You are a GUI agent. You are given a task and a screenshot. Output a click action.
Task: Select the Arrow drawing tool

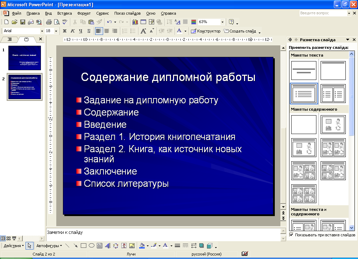(76, 245)
